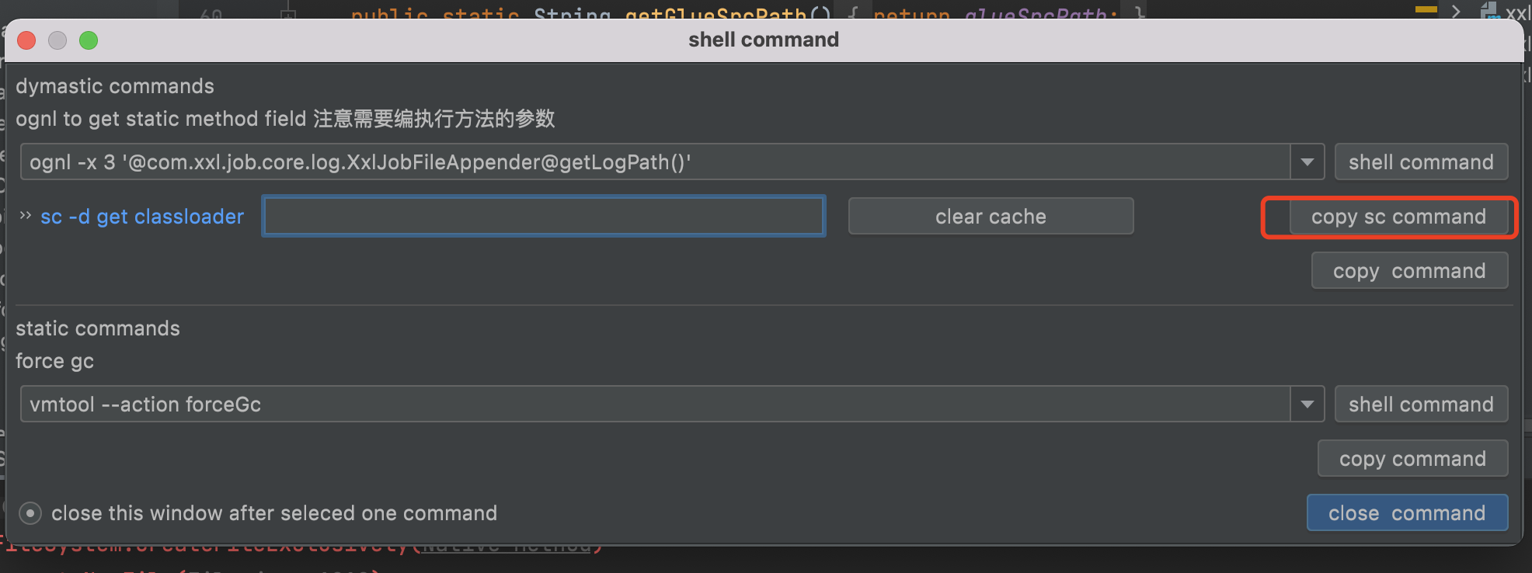The height and width of the screenshot is (573, 1532).
Task: Toggle close-window-after-selected-command radio button
Action: pyautogui.click(x=30, y=513)
